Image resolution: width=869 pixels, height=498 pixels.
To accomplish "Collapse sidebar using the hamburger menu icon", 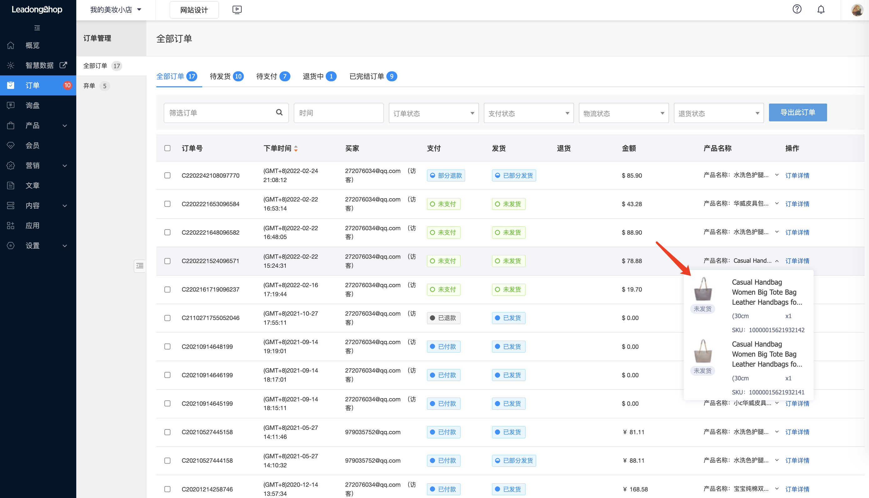I will tap(37, 28).
